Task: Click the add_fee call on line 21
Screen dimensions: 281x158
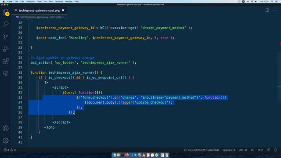Action: [58, 38]
